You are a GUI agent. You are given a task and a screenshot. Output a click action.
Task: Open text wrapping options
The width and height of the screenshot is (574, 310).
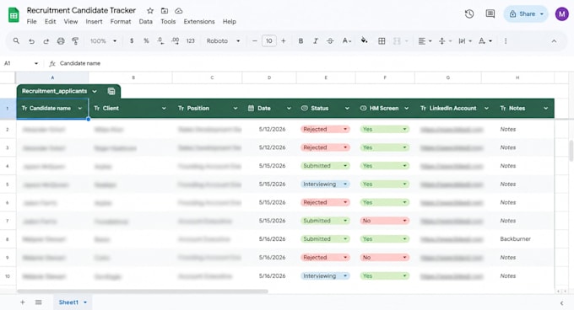coord(465,41)
